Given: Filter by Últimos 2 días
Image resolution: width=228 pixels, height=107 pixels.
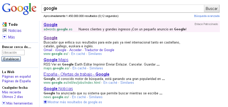Looking at the screenshot, I should 12,97.
